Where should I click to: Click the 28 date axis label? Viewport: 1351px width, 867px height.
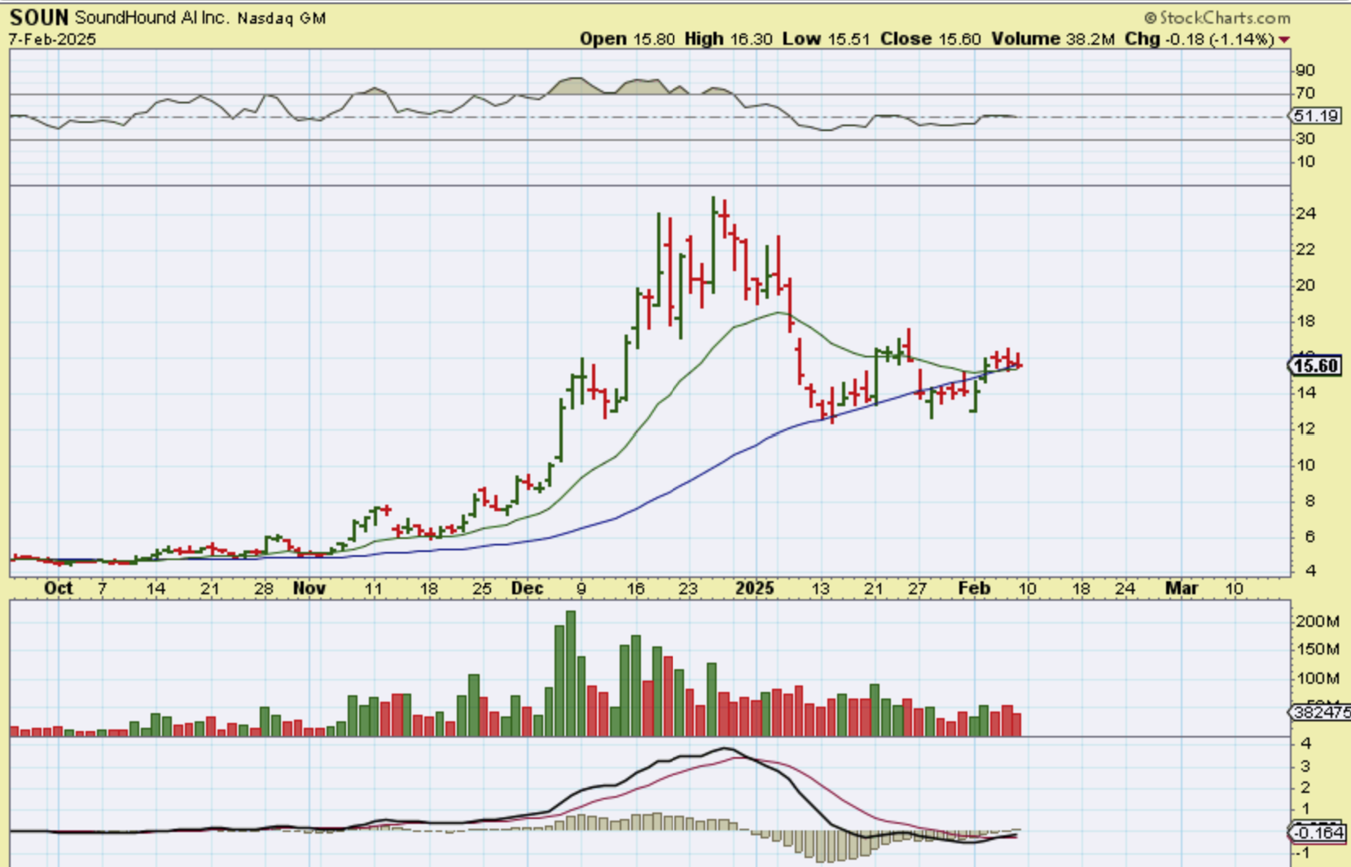pos(263,588)
